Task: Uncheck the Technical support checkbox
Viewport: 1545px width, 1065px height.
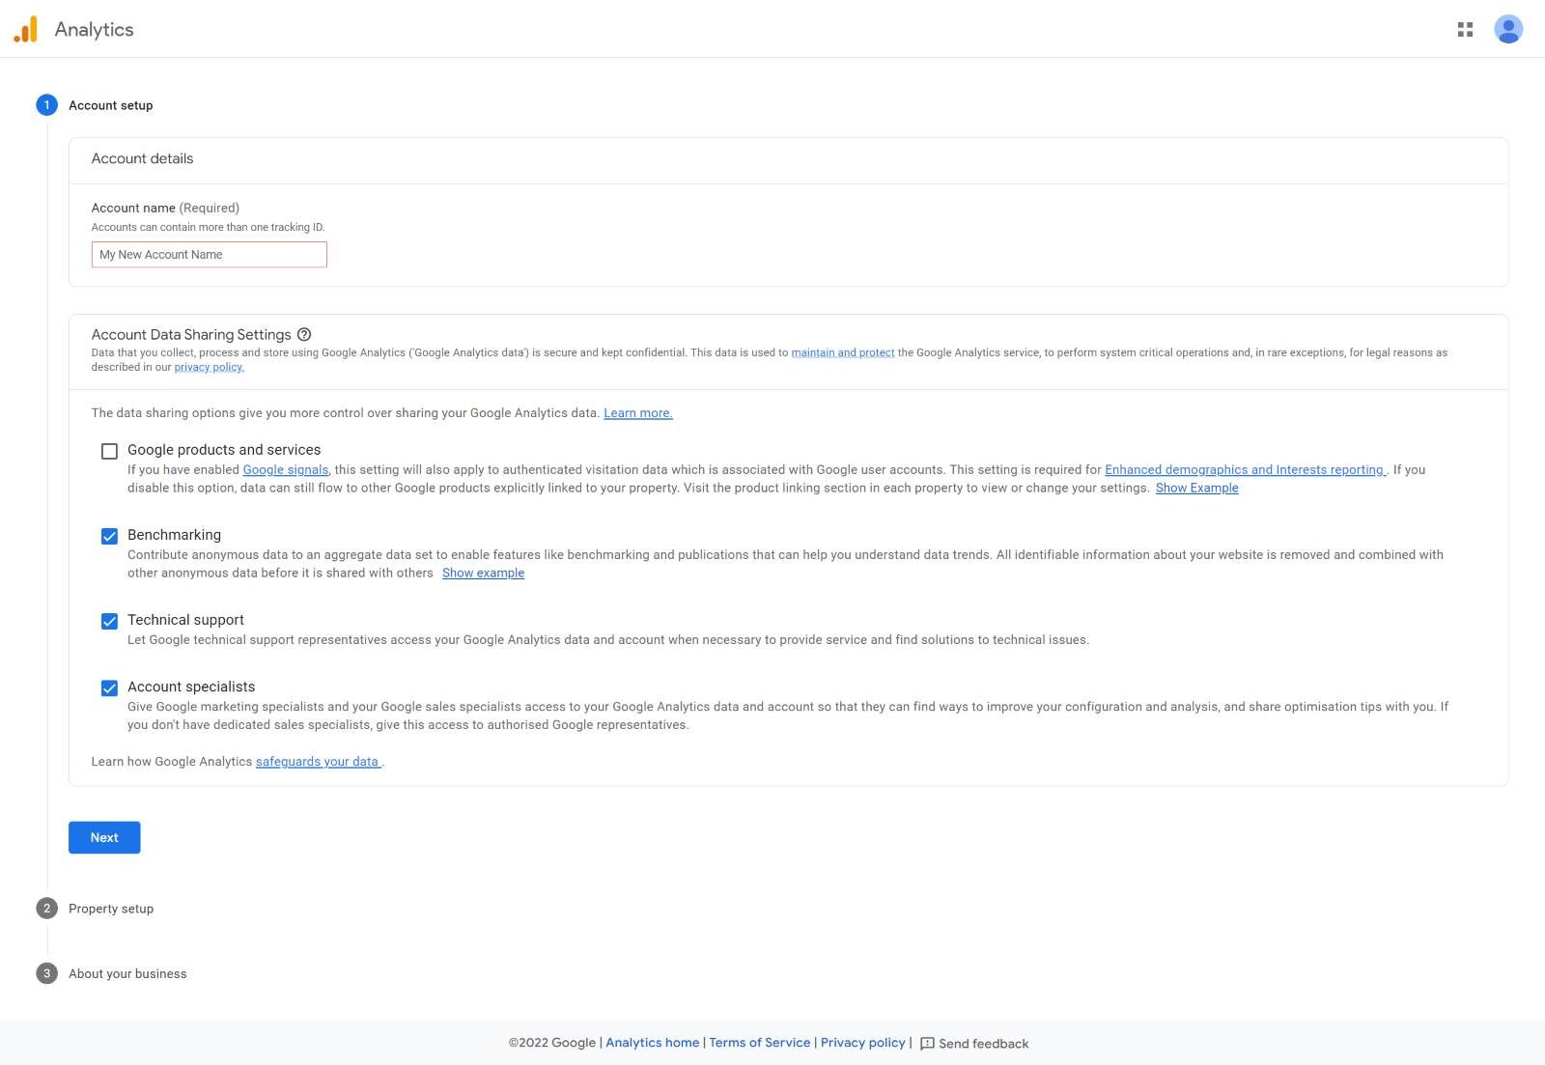Action: (x=109, y=621)
